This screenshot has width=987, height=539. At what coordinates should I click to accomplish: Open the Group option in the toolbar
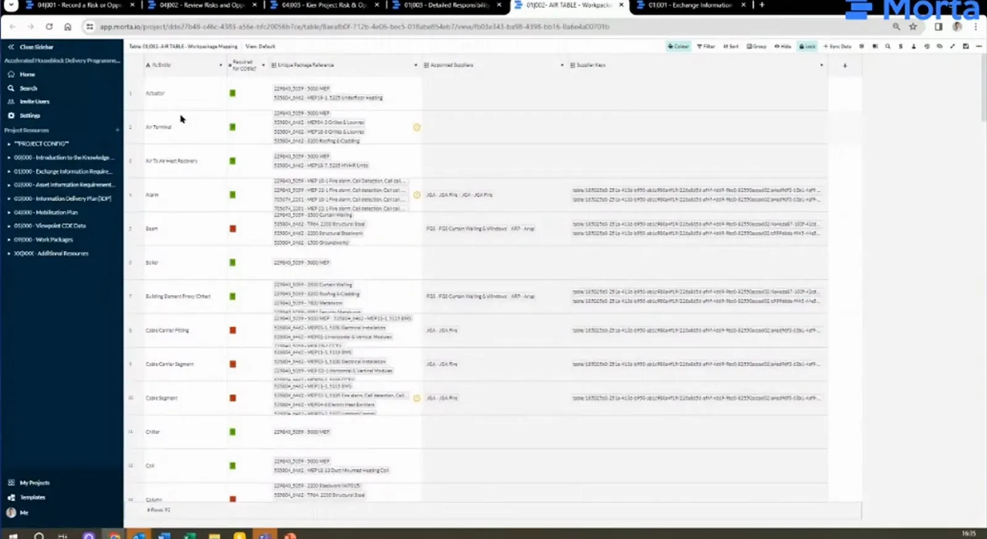pos(756,46)
